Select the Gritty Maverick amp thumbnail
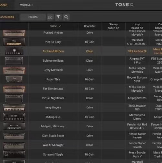The image size is (162, 163). 14,70
